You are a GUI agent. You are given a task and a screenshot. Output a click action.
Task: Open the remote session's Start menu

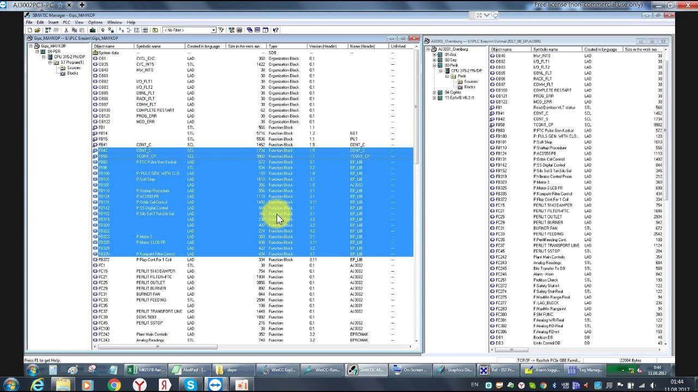pos(33,370)
